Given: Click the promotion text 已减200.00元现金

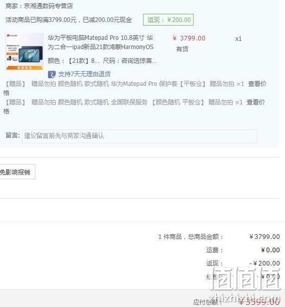Looking at the screenshot, I should pyautogui.click(x=107, y=20).
